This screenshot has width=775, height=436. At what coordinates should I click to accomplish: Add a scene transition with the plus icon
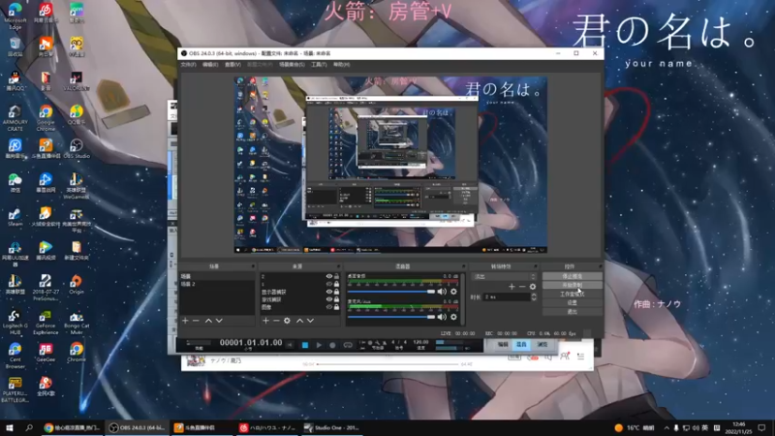click(511, 287)
